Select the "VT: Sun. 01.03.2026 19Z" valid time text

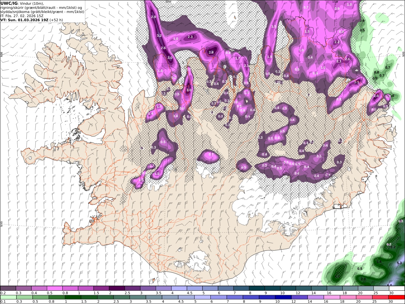[x=24, y=20]
